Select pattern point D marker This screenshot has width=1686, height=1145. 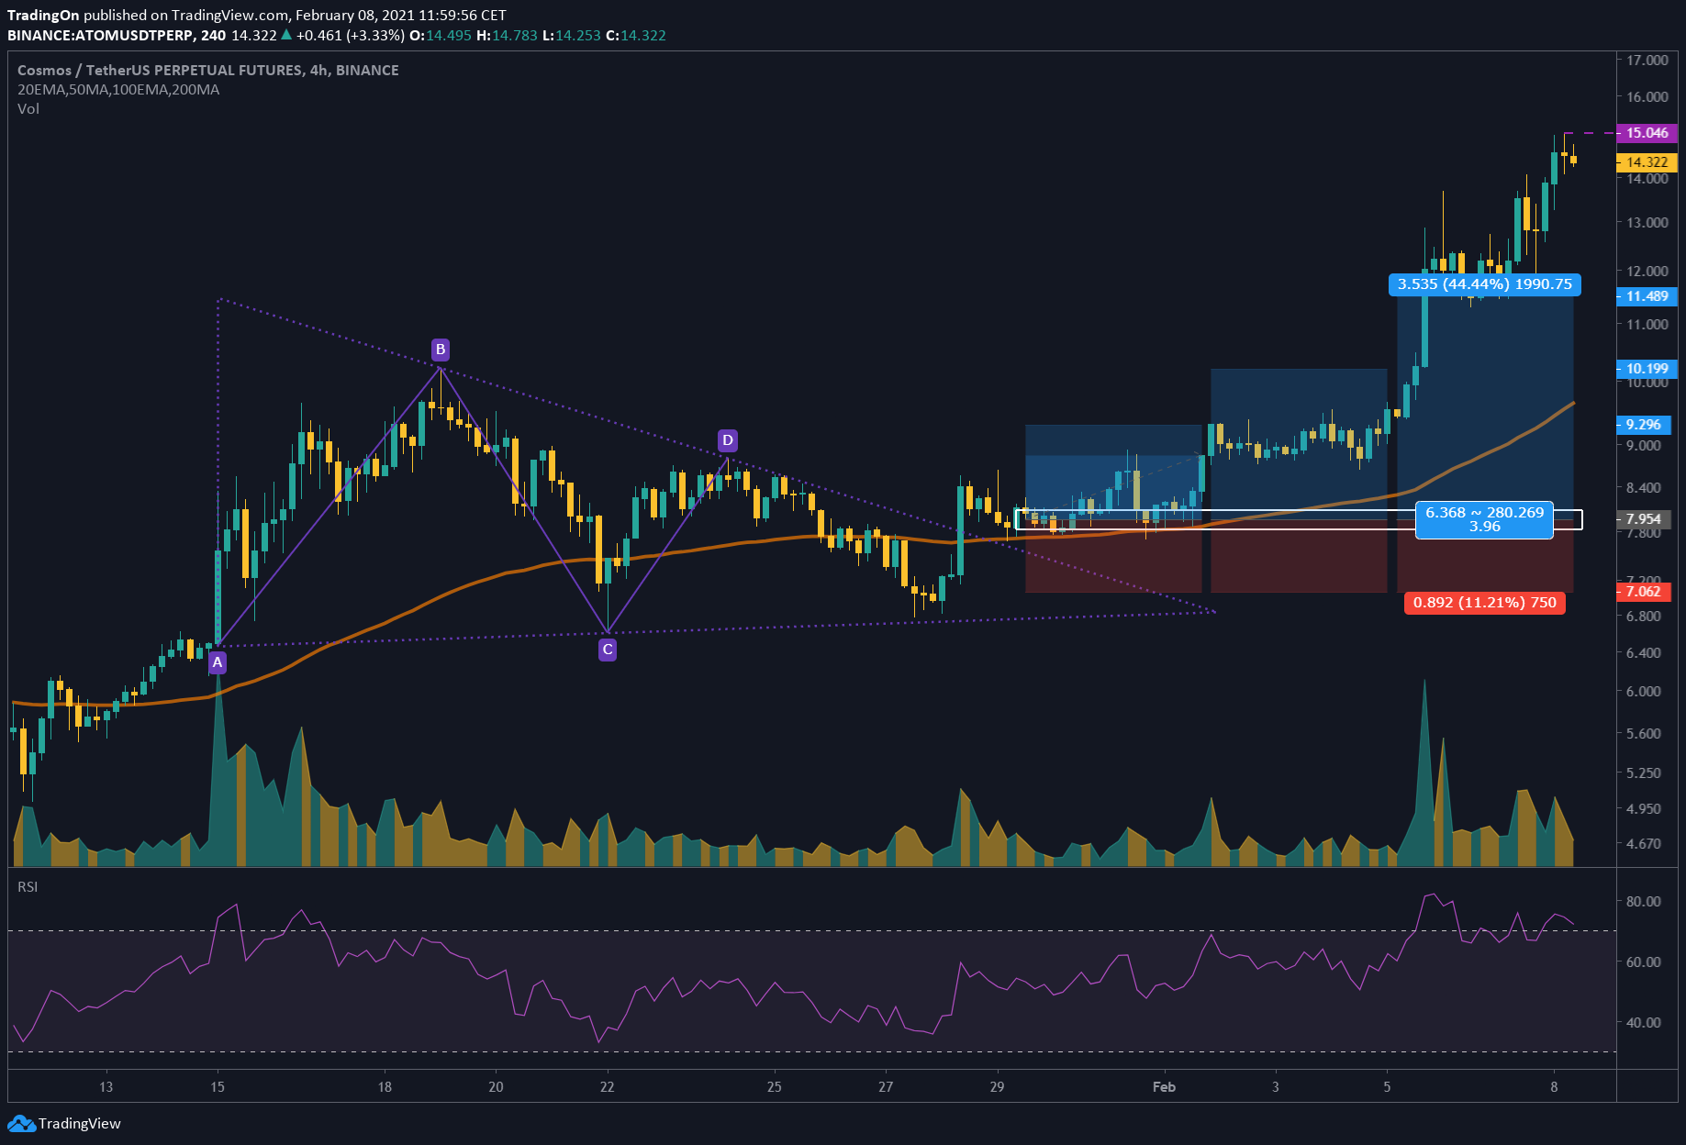tap(728, 440)
